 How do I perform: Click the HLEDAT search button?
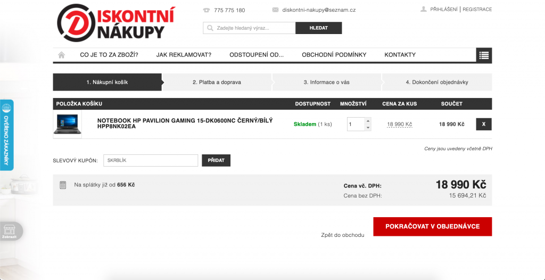click(319, 28)
